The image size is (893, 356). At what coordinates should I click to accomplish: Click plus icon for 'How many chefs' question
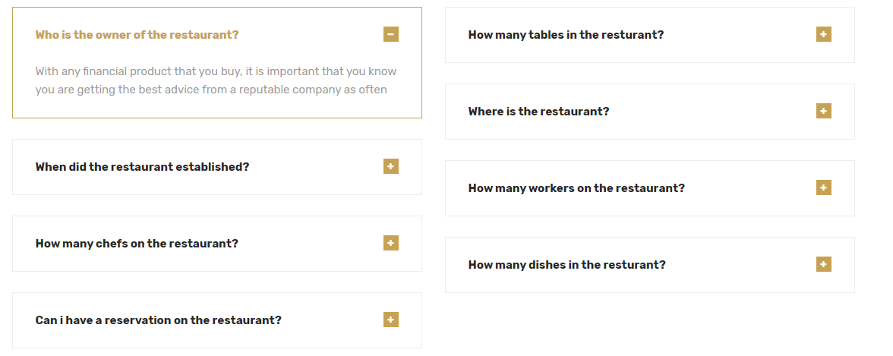(391, 243)
